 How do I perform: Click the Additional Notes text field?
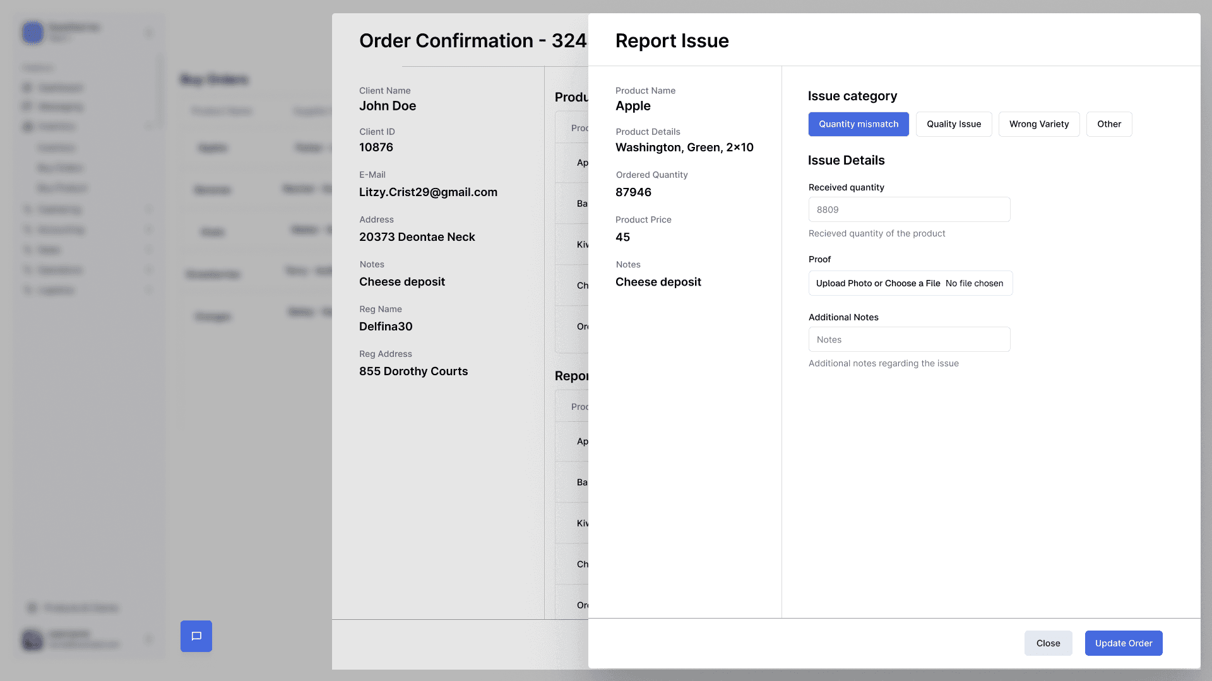909,339
